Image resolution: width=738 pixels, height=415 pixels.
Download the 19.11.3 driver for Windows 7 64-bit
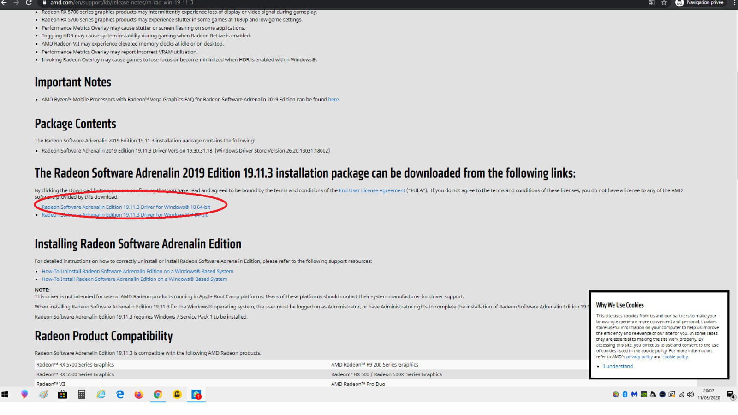click(125, 215)
